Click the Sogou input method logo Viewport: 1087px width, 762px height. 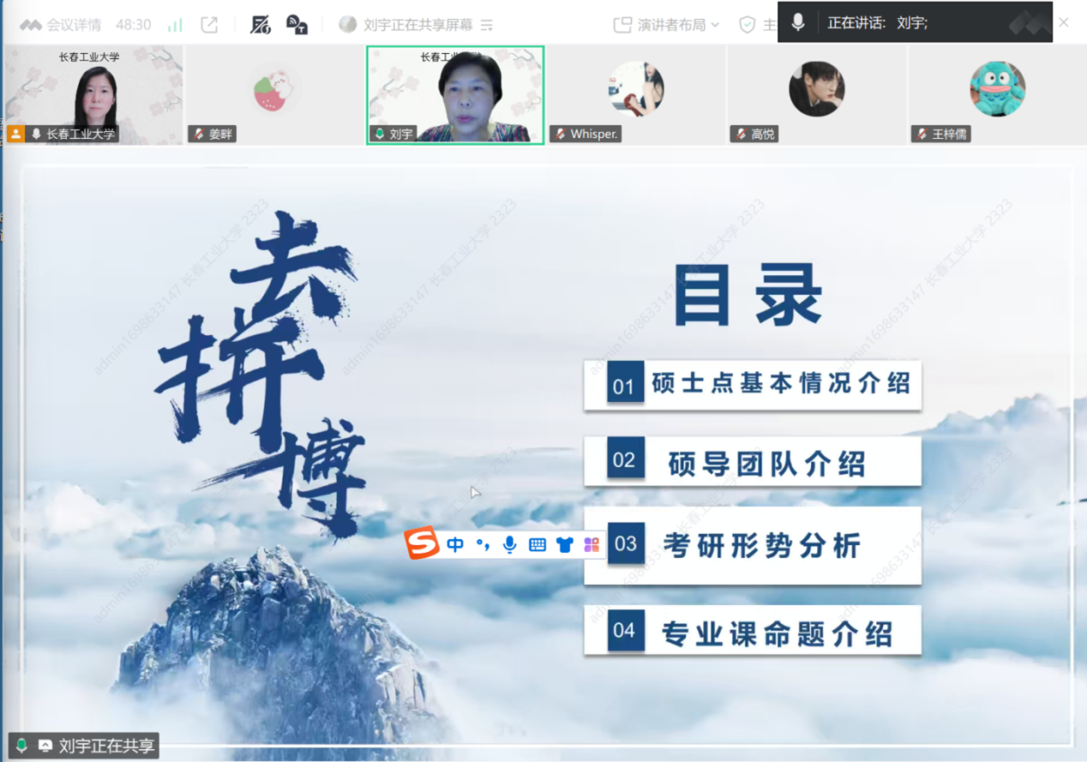click(x=421, y=544)
